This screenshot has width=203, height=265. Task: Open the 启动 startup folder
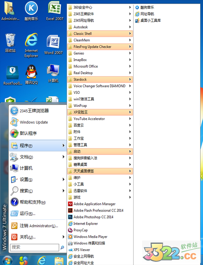coord(100,151)
